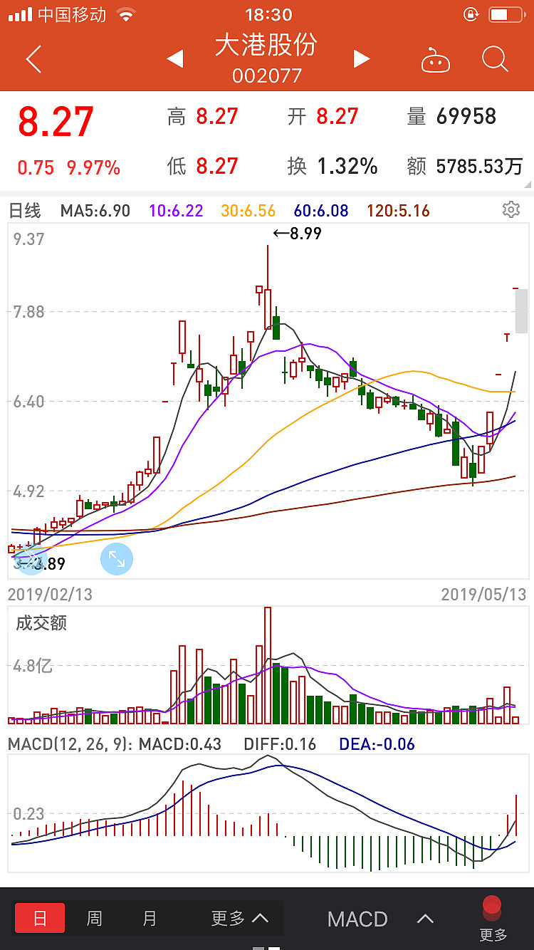
Task: Tap the brown 120:5.16 MA label
Action: pos(399,210)
